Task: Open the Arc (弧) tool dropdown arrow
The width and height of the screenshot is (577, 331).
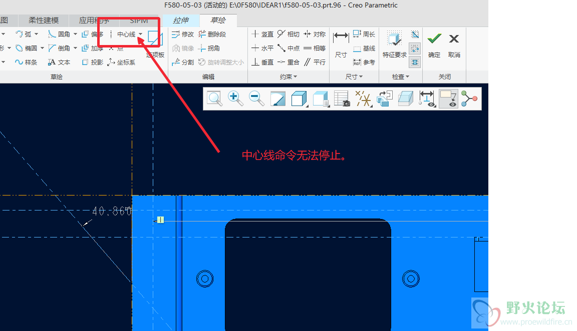Action: tap(36, 34)
